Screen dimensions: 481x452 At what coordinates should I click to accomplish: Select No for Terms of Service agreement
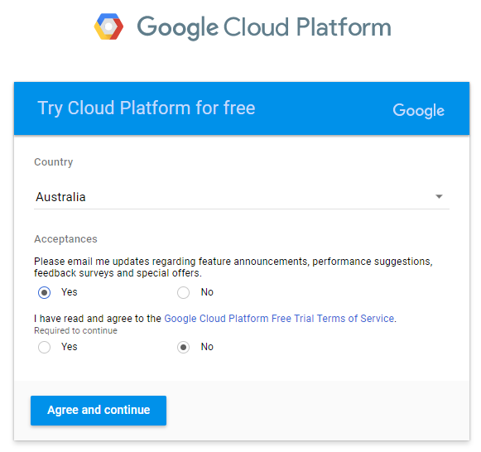click(183, 347)
